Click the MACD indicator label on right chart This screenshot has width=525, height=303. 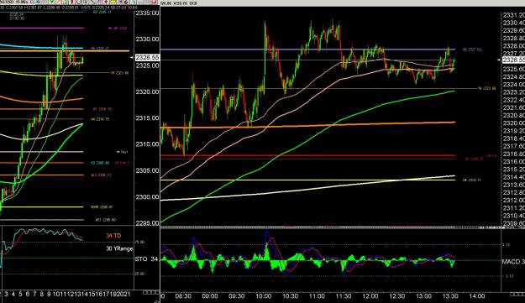(x=513, y=262)
